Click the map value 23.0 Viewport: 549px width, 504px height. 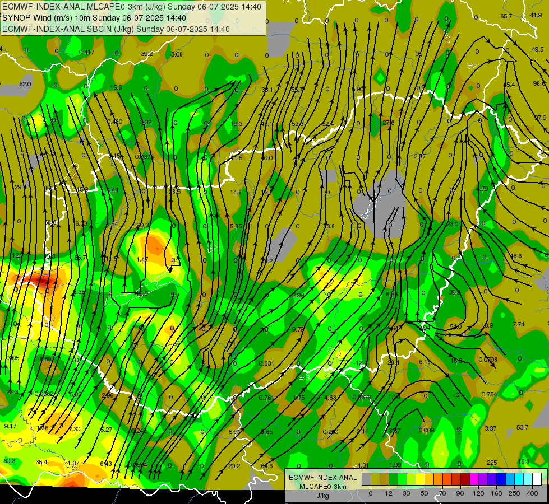click(453, 224)
